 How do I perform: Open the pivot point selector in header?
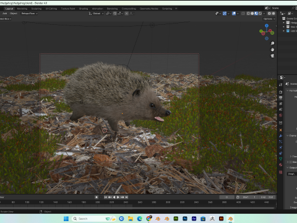pyautogui.click(x=108, y=14)
